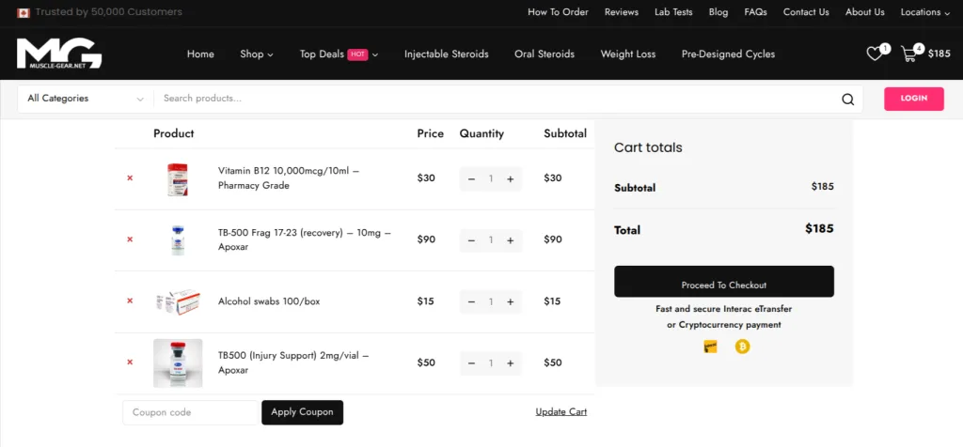963x447 pixels.
Task: Decrease TB500 Injury Support quantity
Action: (x=471, y=363)
